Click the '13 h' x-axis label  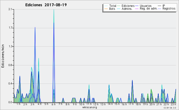(x=103, y=104)
